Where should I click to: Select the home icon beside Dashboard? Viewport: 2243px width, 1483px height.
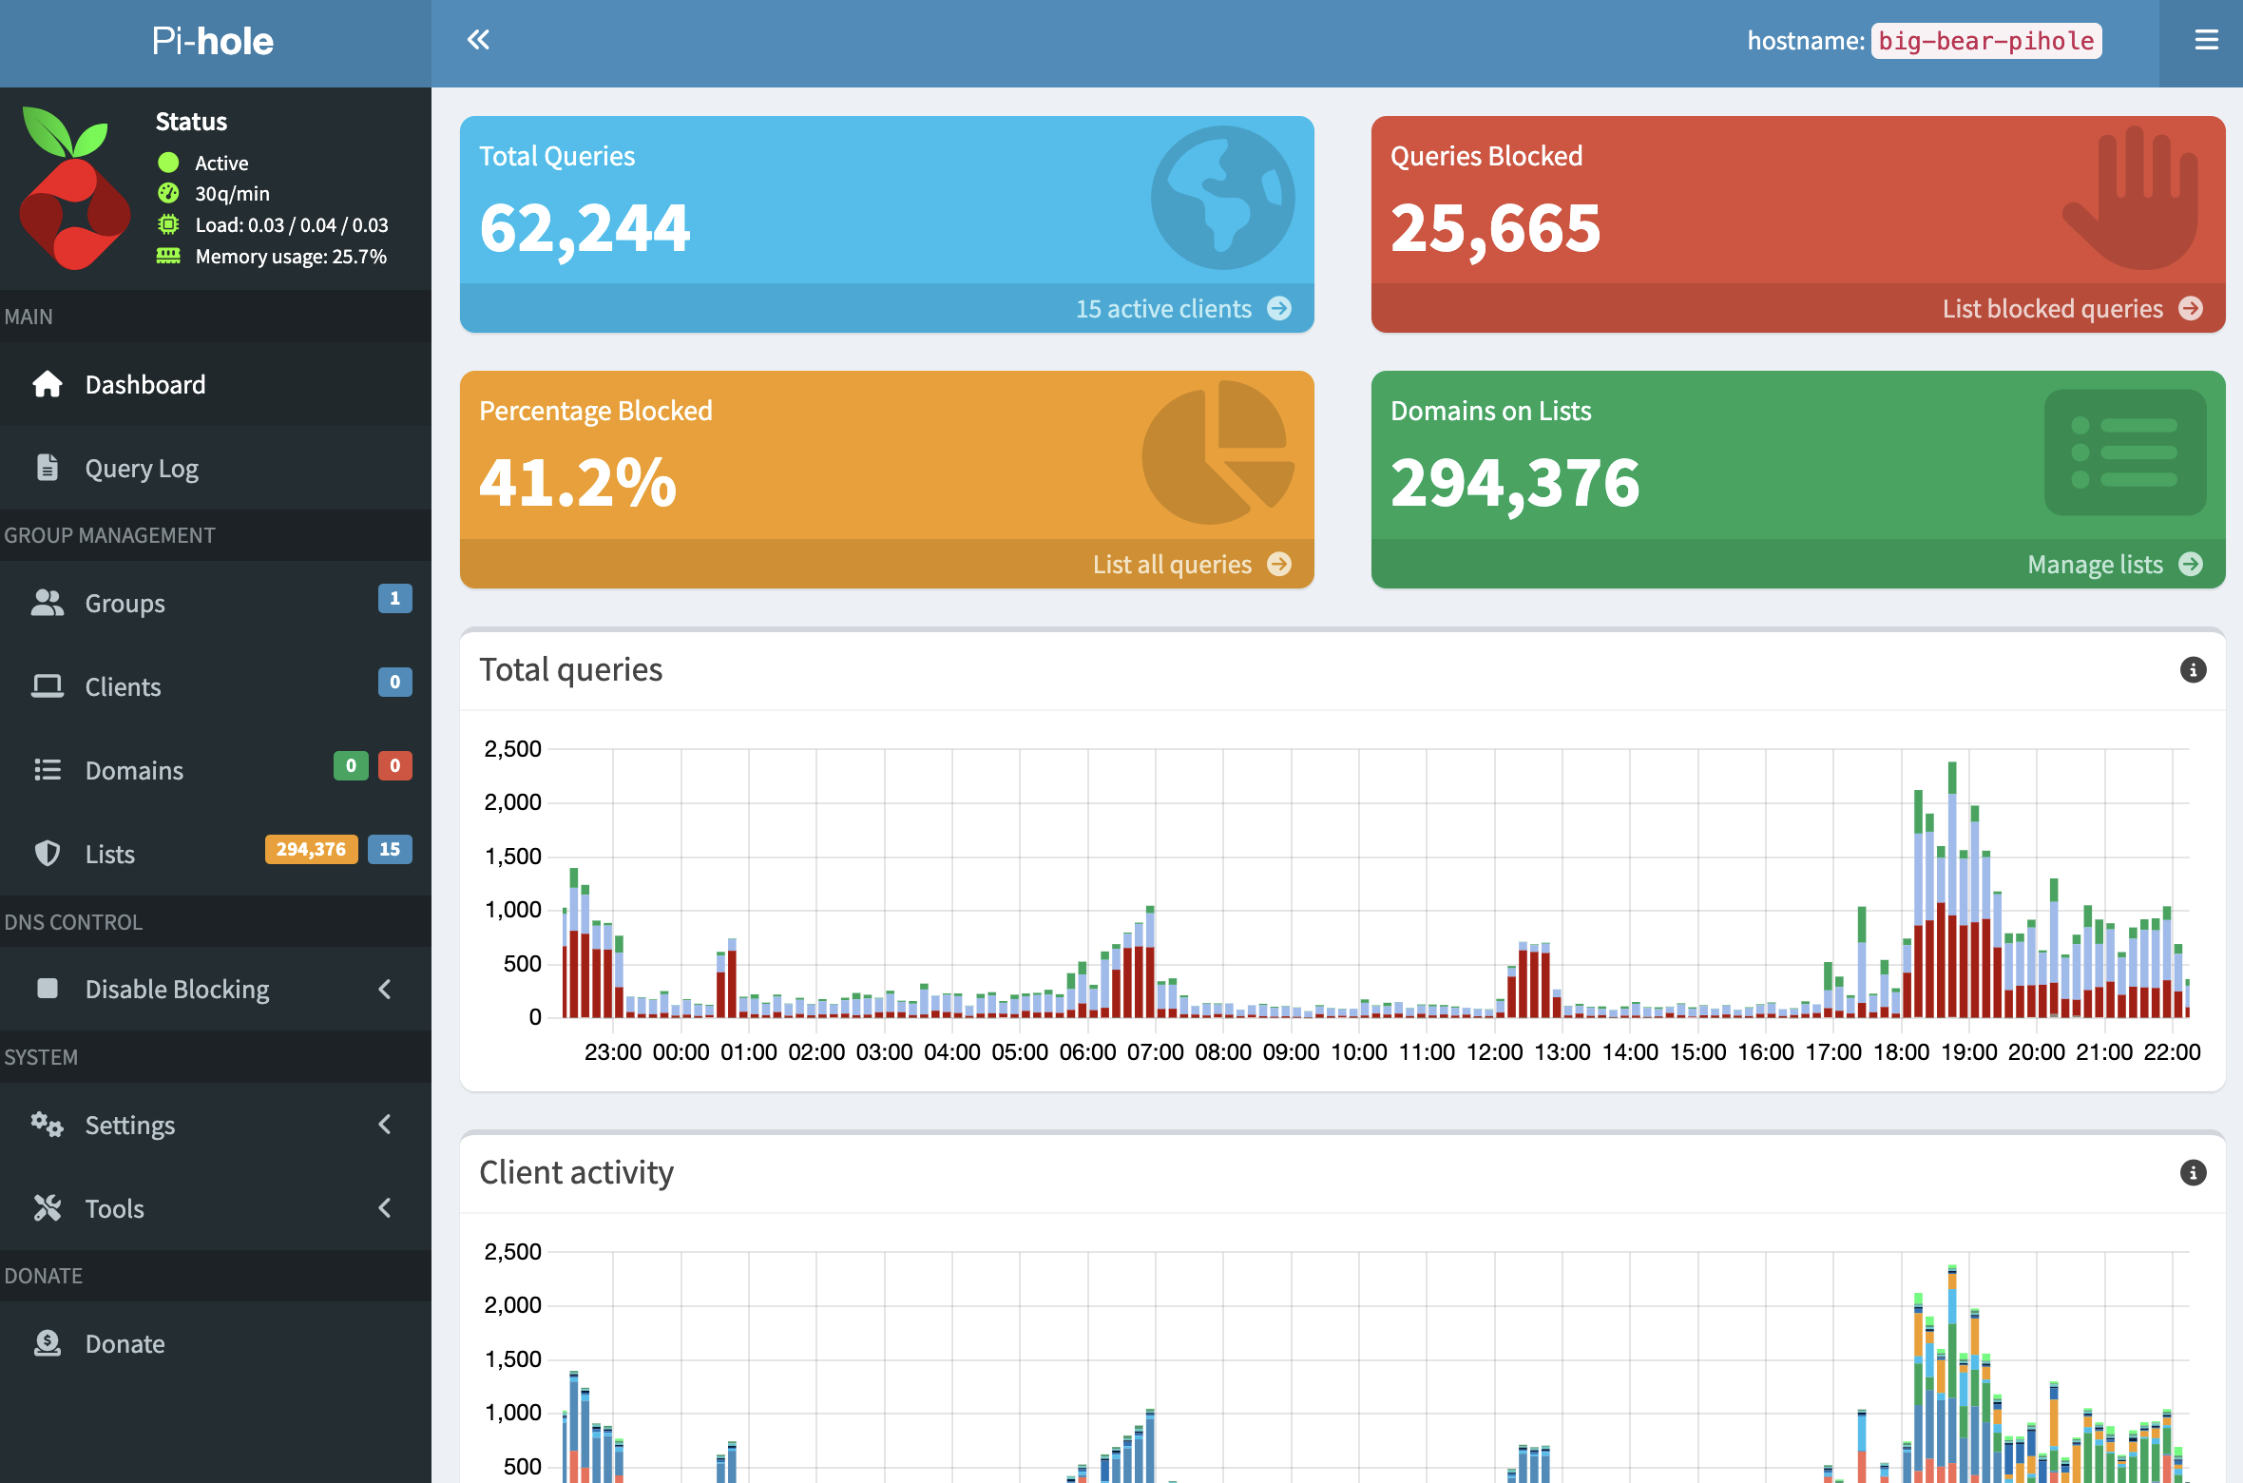tap(47, 384)
